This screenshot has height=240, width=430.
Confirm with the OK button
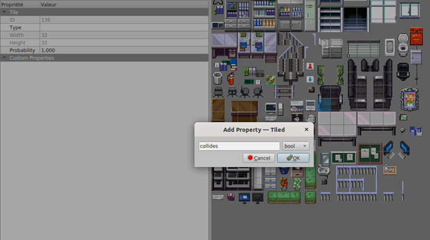(293, 158)
